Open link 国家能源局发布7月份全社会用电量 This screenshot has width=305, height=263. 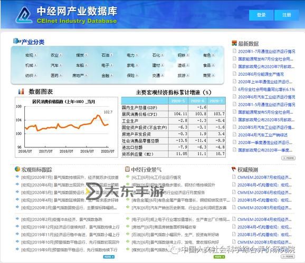(265, 59)
